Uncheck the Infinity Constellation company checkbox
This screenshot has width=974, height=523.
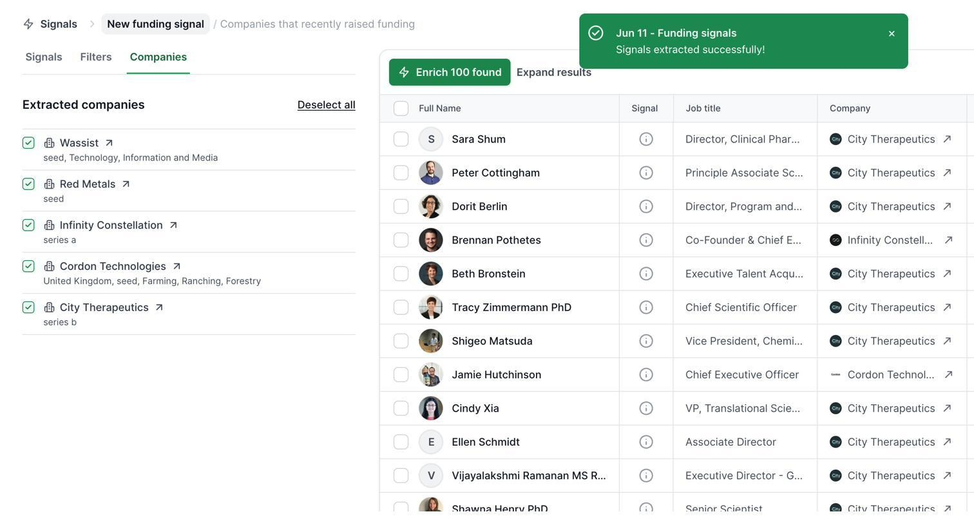28,225
